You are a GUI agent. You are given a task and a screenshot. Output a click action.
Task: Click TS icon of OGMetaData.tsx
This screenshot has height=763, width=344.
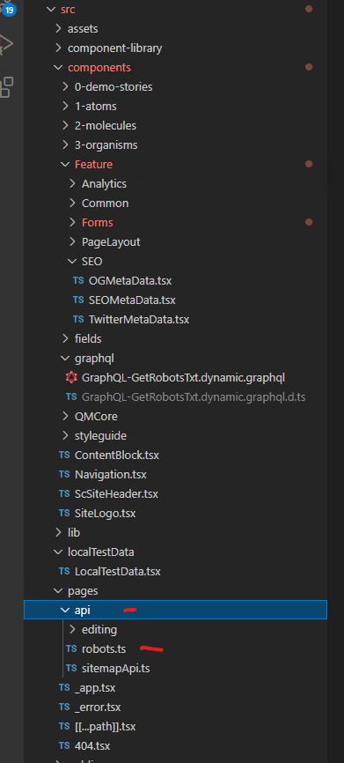click(x=78, y=281)
